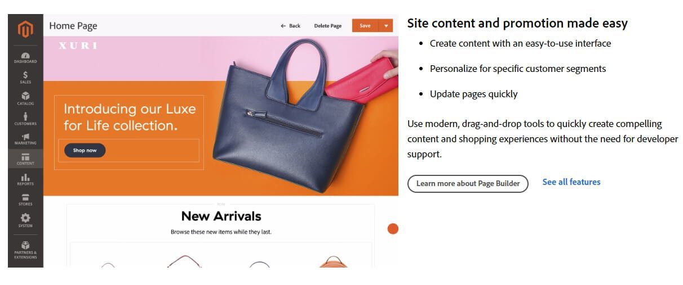Click the Shop now button
The image size is (683, 285).
(85, 150)
